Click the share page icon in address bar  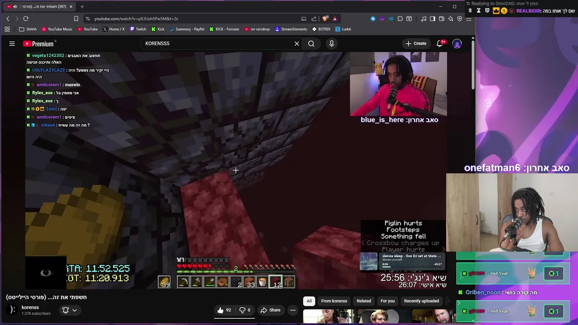[x=314, y=19]
